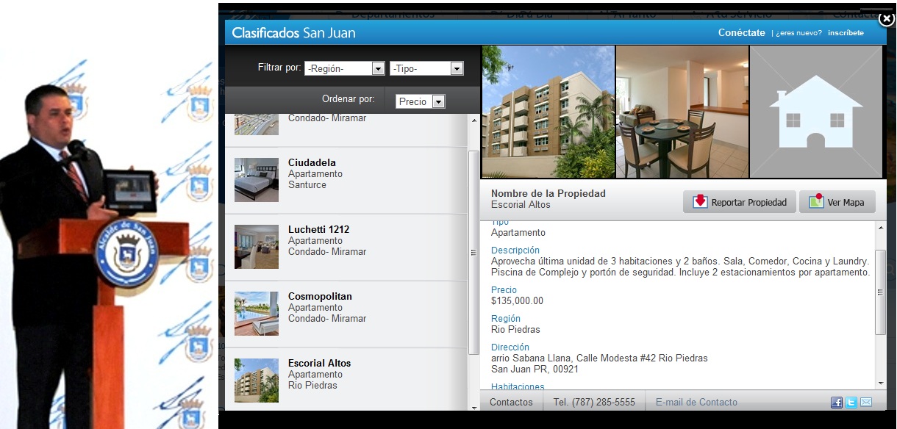Click the Dirección label
The width and height of the screenshot is (897, 429).
coord(510,347)
